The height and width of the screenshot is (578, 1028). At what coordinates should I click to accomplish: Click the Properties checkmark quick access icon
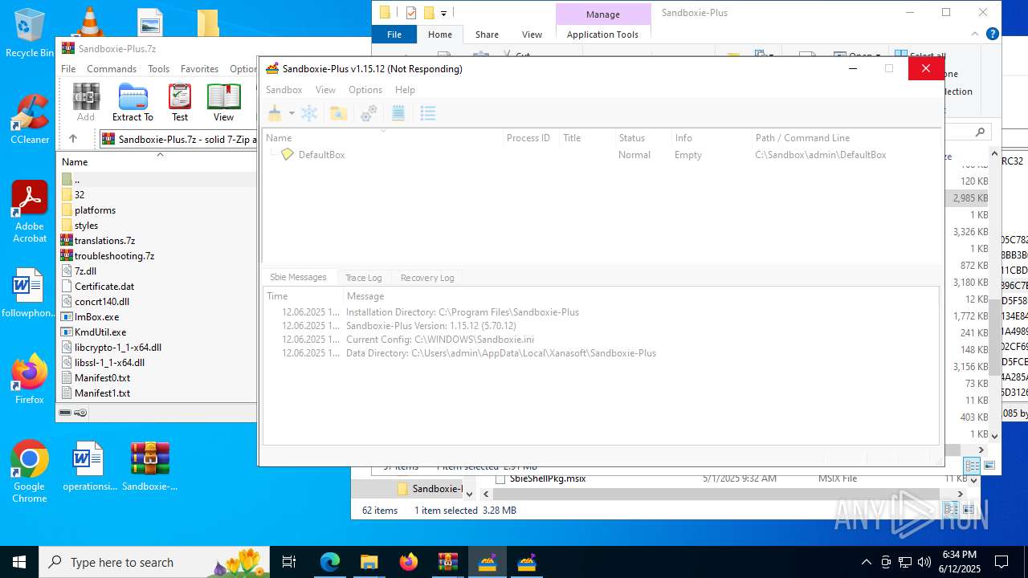pyautogui.click(x=411, y=12)
